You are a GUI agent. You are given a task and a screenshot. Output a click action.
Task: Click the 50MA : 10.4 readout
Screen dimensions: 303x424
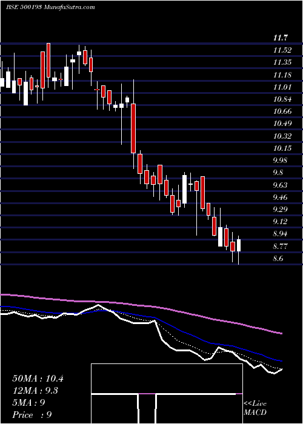coord(38,379)
